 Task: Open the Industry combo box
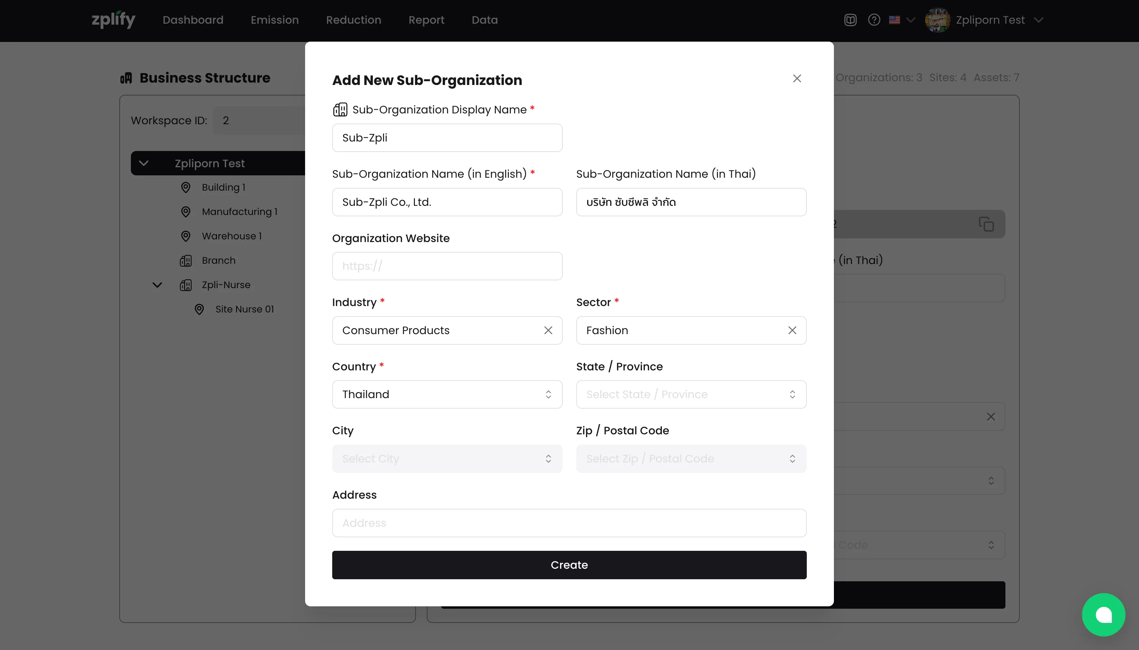(436, 330)
